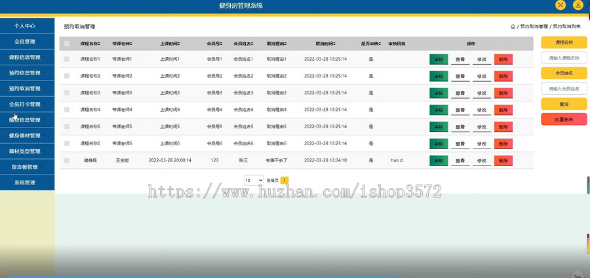Sort by 带课老师 column header

point(123,44)
